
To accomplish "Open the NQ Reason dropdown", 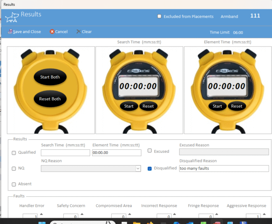I will [138, 169].
